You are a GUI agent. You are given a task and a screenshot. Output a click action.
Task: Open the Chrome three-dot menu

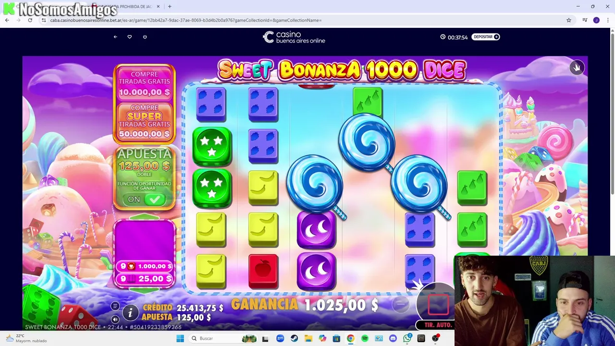click(x=608, y=20)
